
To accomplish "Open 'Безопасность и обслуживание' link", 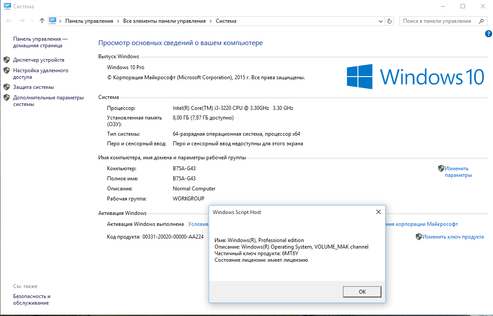I will tap(32, 300).
